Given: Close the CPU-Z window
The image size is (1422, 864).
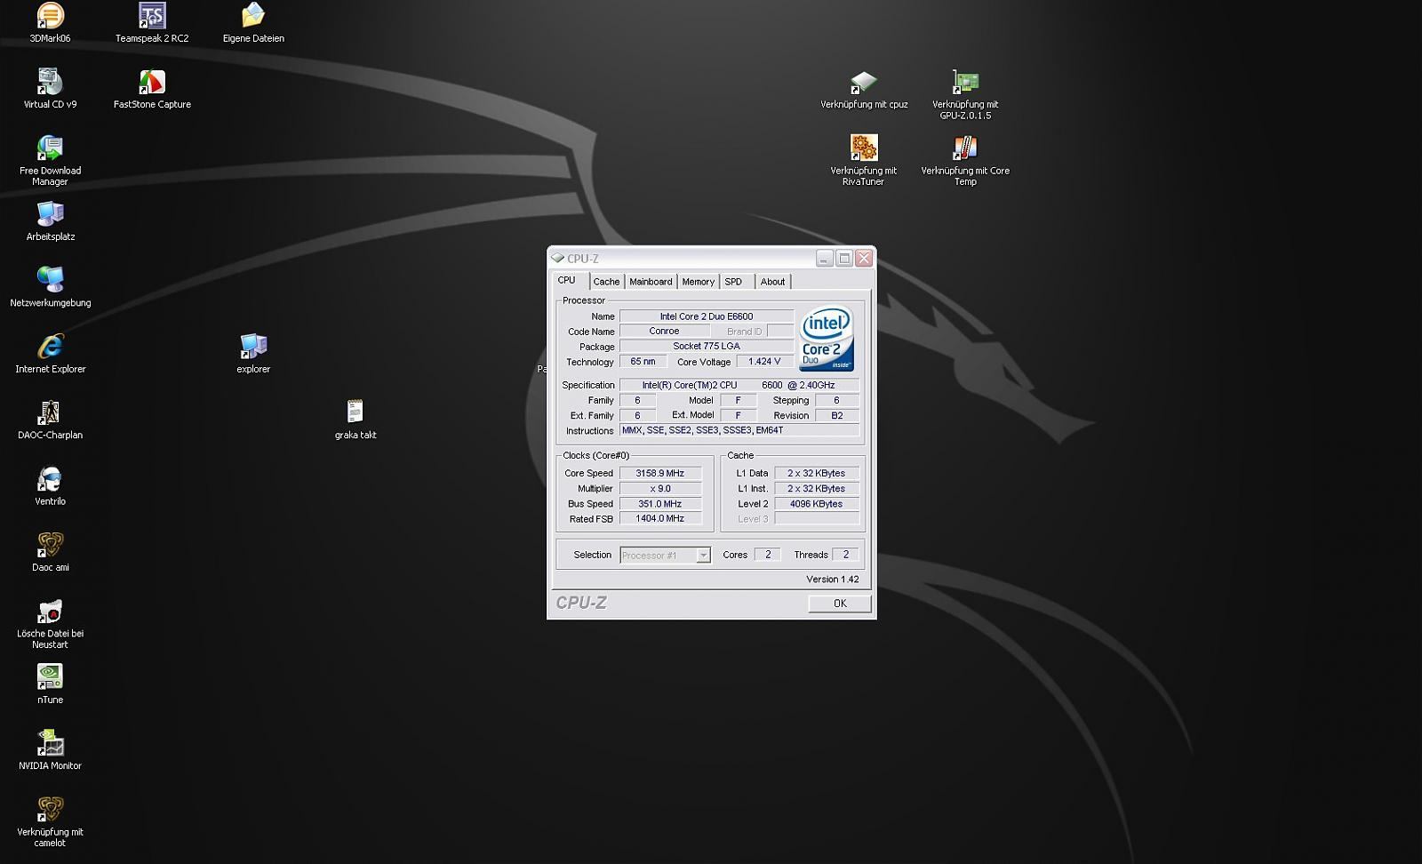Looking at the screenshot, I should coord(863,258).
